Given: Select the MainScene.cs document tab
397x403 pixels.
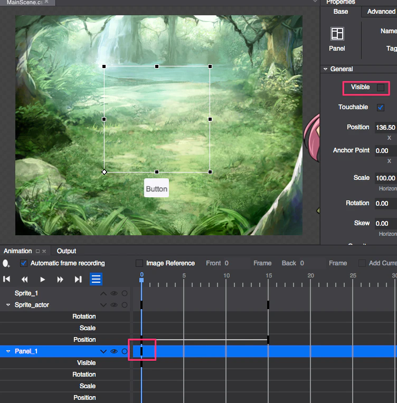Looking at the screenshot, I should coord(24,2).
